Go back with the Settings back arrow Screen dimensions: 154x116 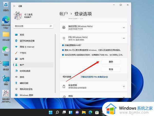pos(14,6)
